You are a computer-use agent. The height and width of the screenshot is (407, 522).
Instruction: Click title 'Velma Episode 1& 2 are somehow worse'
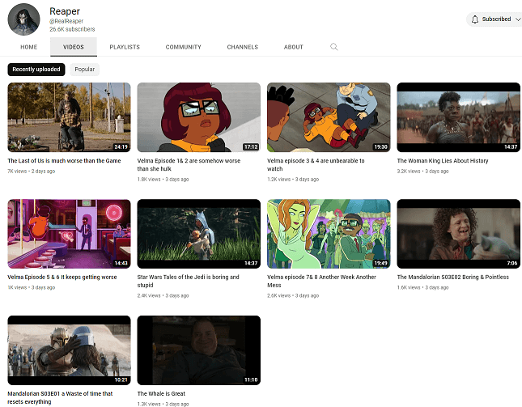189,165
